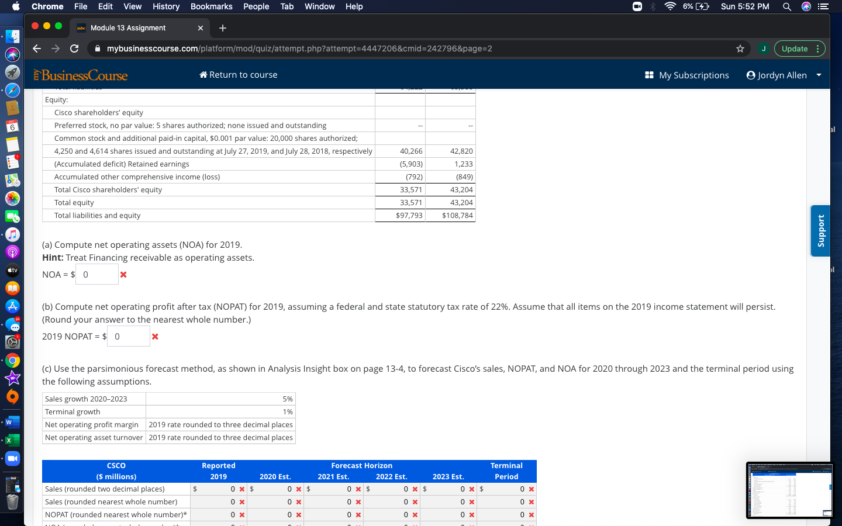Click the My Subscriptions grid icon
The height and width of the screenshot is (526, 842).
point(650,75)
